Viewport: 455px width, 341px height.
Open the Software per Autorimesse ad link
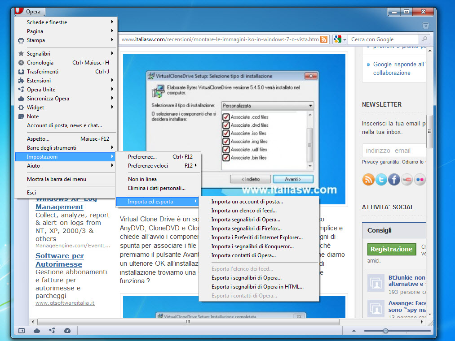[60, 260]
